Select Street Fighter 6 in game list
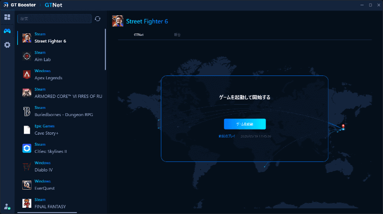 click(61, 38)
